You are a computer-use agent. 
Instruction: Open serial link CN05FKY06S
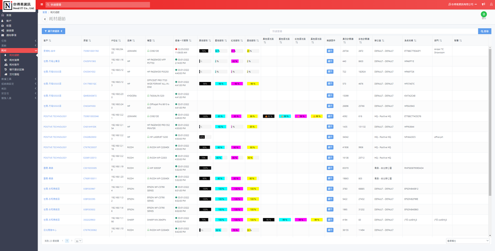pos(90,61)
